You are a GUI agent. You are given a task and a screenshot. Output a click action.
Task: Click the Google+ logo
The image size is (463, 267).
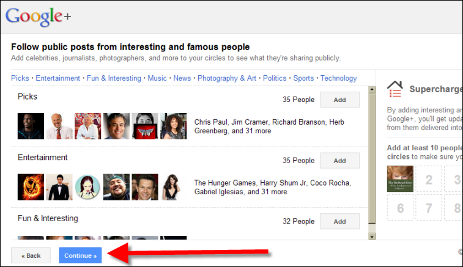tap(37, 16)
